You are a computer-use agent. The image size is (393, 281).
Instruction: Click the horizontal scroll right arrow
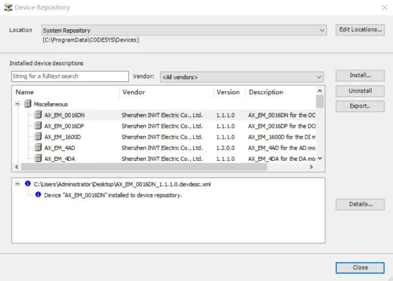pos(311,167)
